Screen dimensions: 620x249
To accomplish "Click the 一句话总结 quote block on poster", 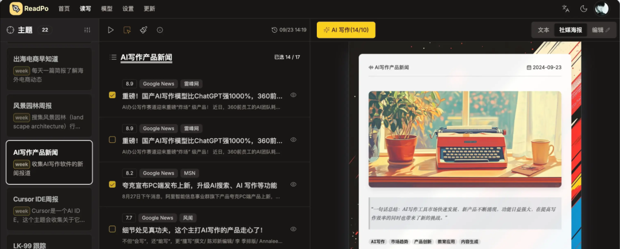I will pos(465,213).
